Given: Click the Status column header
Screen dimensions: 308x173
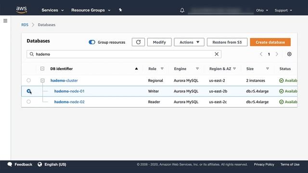Looking at the screenshot, I should pos(285,69).
